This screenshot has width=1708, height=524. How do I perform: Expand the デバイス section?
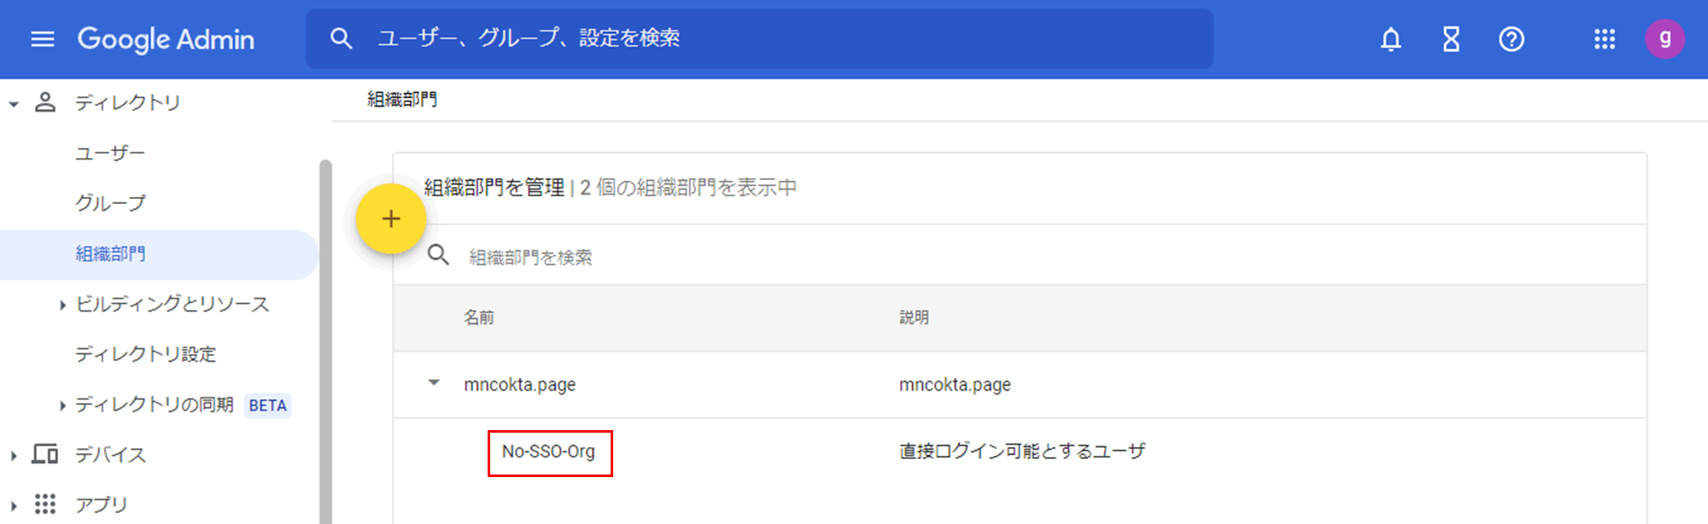click(x=14, y=456)
